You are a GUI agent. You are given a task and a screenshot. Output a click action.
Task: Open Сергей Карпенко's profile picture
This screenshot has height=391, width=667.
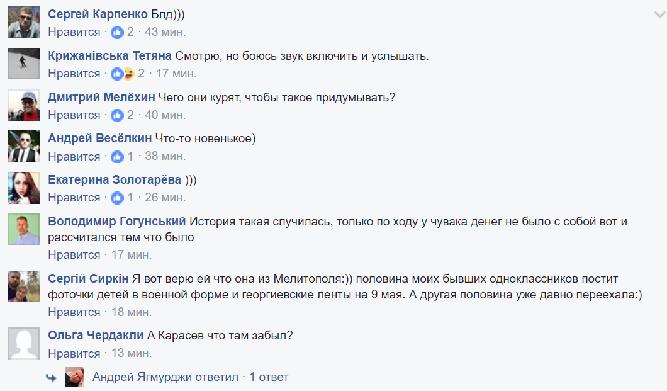click(x=24, y=23)
